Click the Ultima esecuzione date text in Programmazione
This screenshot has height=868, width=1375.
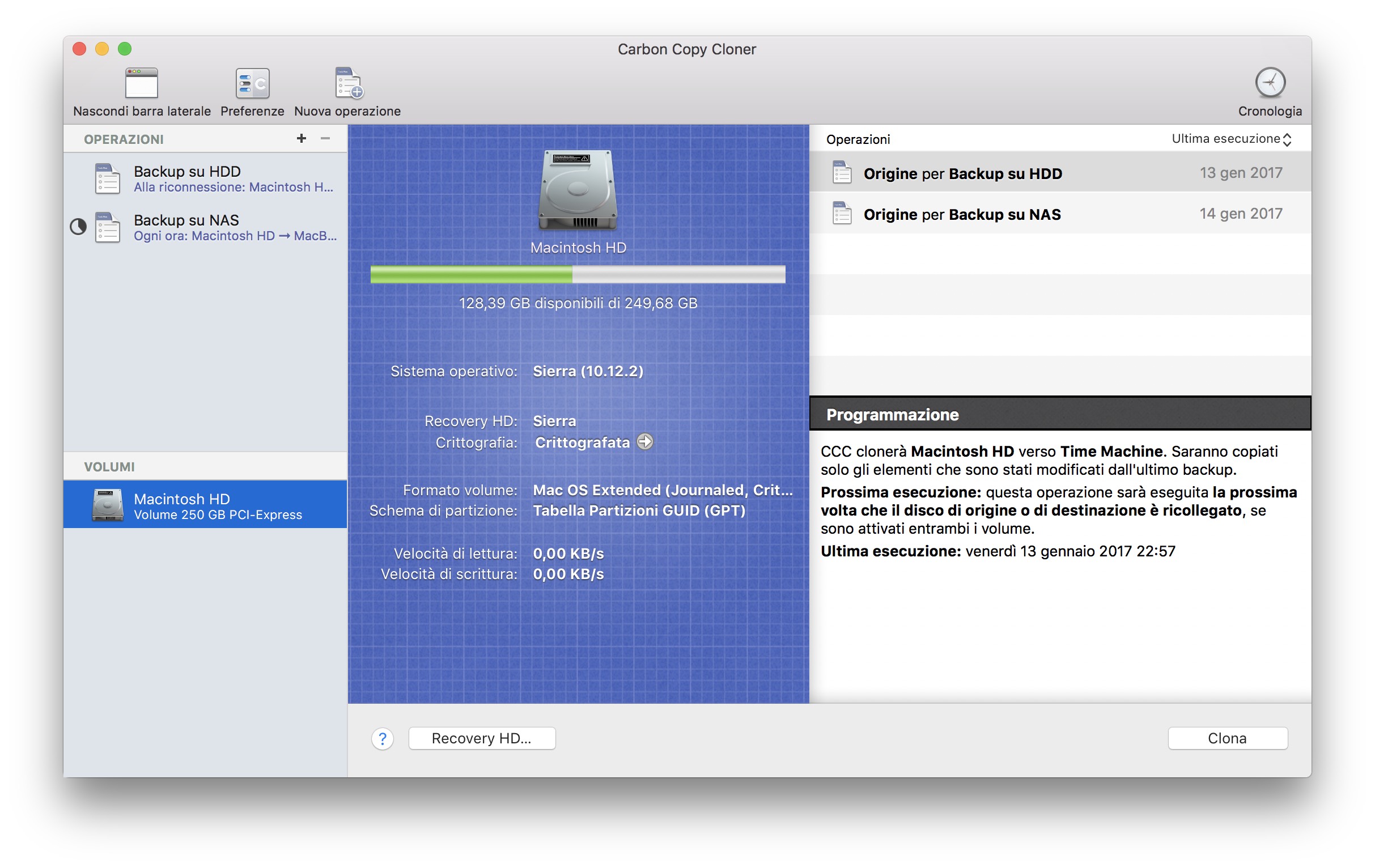(x=1070, y=551)
